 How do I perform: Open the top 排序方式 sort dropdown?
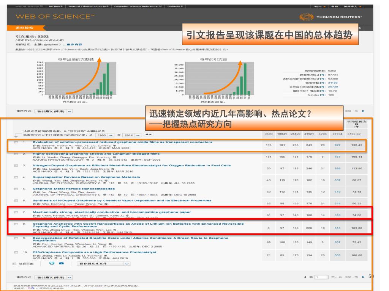(x=54, y=111)
